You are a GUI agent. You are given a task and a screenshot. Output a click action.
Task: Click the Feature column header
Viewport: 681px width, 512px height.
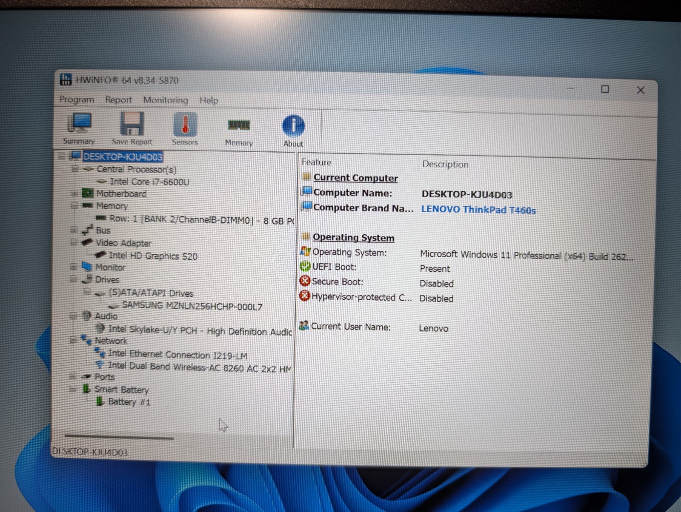(x=316, y=162)
